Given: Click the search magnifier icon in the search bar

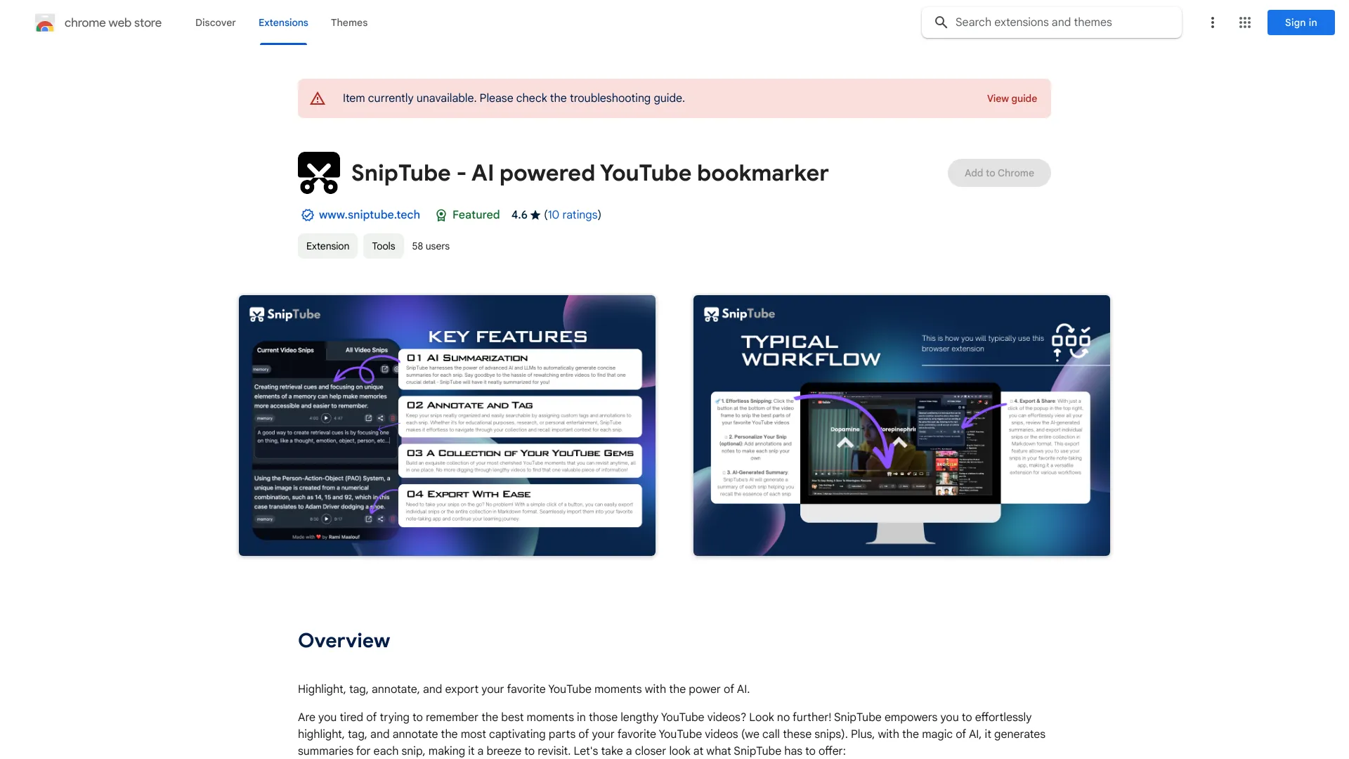Looking at the screenshot, I should 941,22.
